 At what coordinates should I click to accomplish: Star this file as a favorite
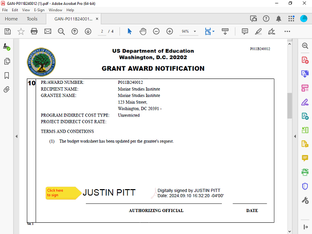[21, 31]
